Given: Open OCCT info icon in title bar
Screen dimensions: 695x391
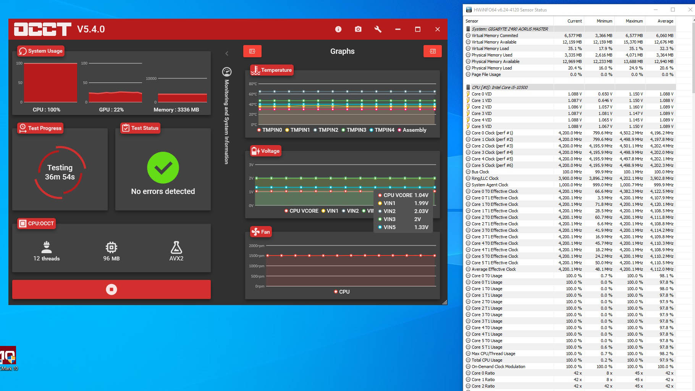Looking at the screenshot, I should 338,29.
